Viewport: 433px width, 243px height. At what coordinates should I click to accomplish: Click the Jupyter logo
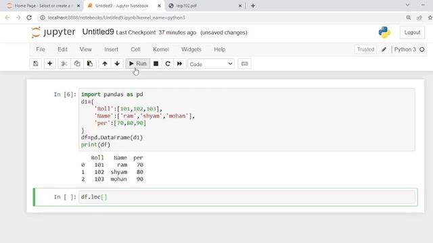pos(53,32)
